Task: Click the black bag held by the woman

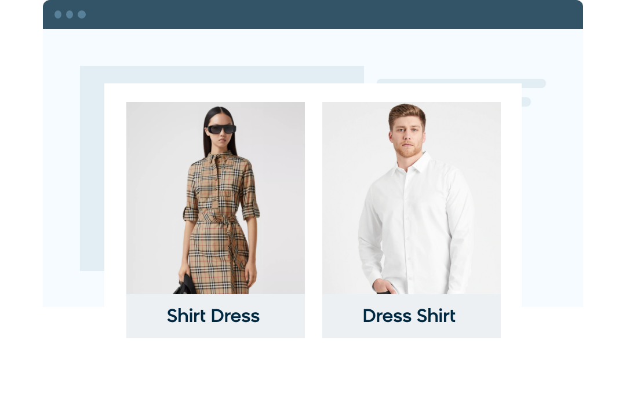Action: 184,286
